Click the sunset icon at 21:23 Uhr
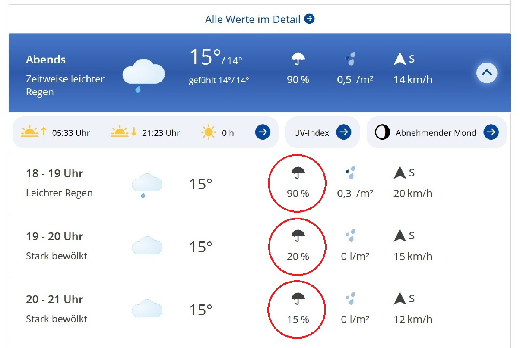 pos(124,132)
